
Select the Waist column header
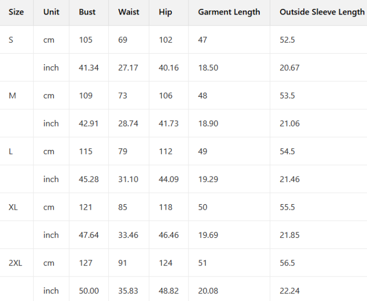click(x=129, y=12)
